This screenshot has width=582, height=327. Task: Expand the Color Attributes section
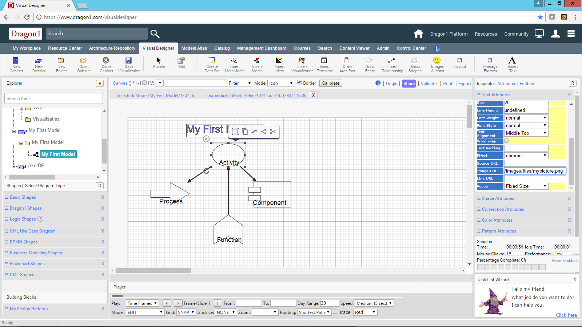click(x=497, y=220)
